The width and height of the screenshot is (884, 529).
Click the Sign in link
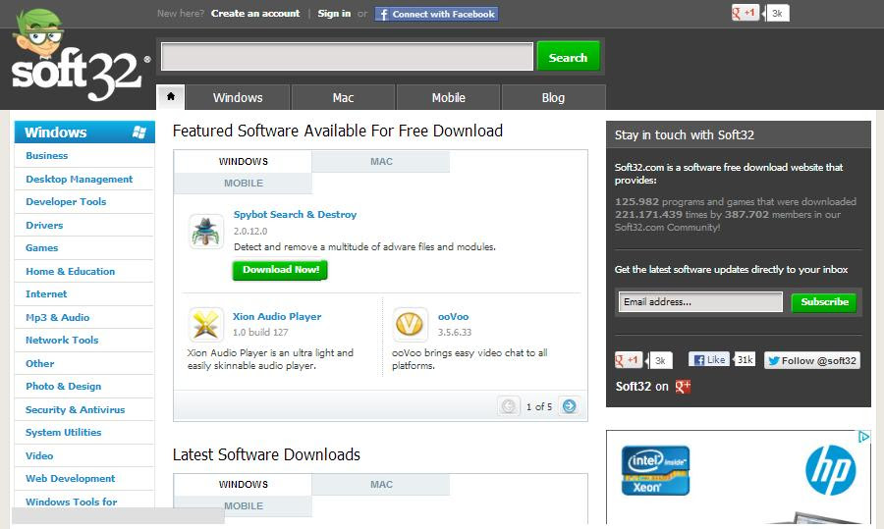[334, 14]
